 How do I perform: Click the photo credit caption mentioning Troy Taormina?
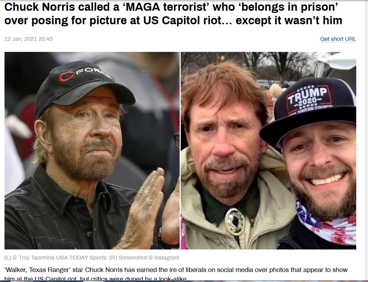click(x=92, y=257)
